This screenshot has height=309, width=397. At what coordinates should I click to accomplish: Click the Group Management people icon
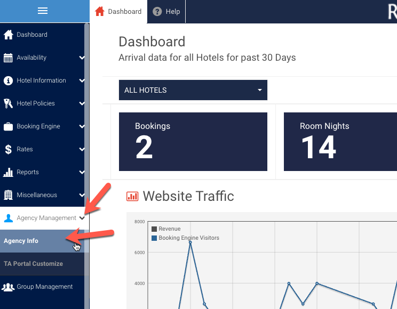click(8, 287)
